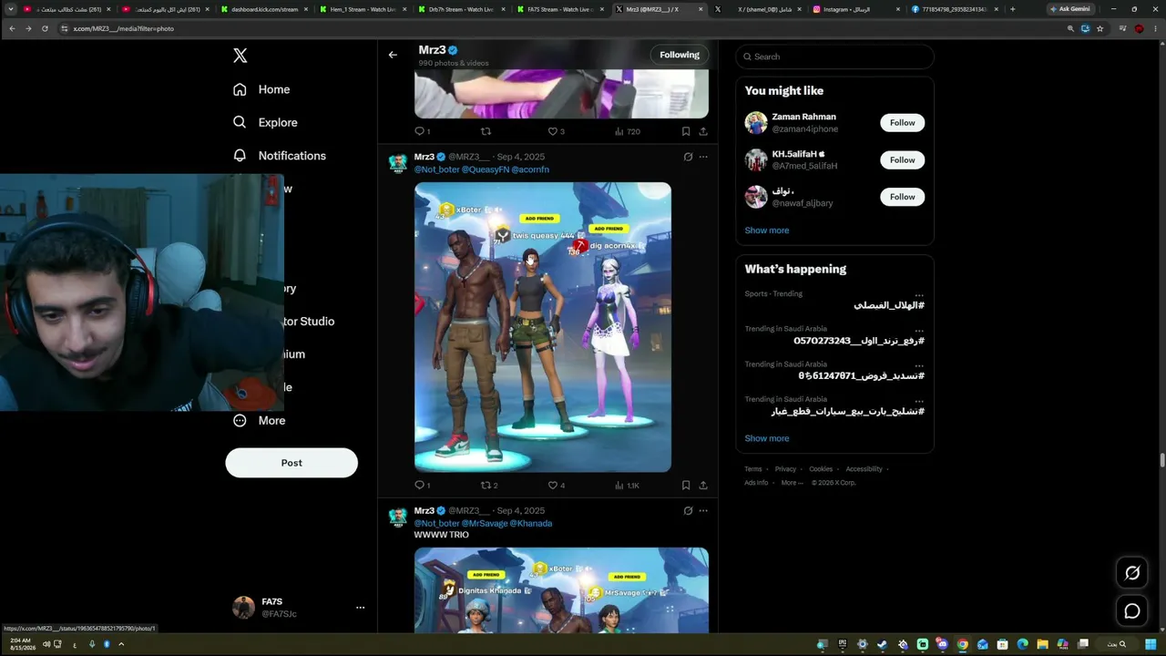
Task: Click Show more under You might like
Action: pyautogui.click(x=767, y=231)
